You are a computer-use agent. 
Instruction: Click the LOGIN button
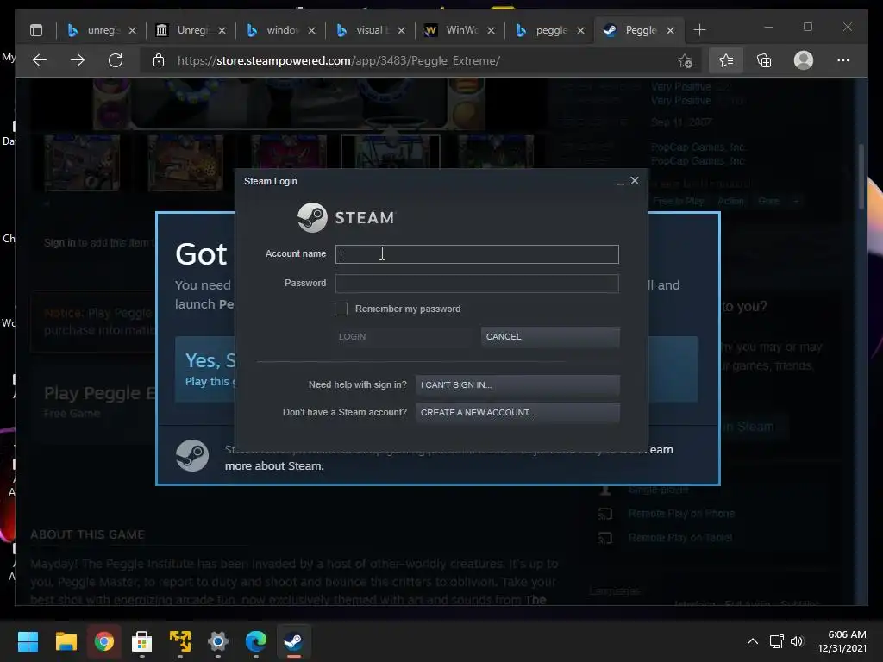(x=404, y=337)
